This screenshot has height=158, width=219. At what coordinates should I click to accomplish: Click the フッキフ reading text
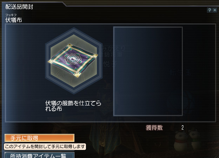11,15
